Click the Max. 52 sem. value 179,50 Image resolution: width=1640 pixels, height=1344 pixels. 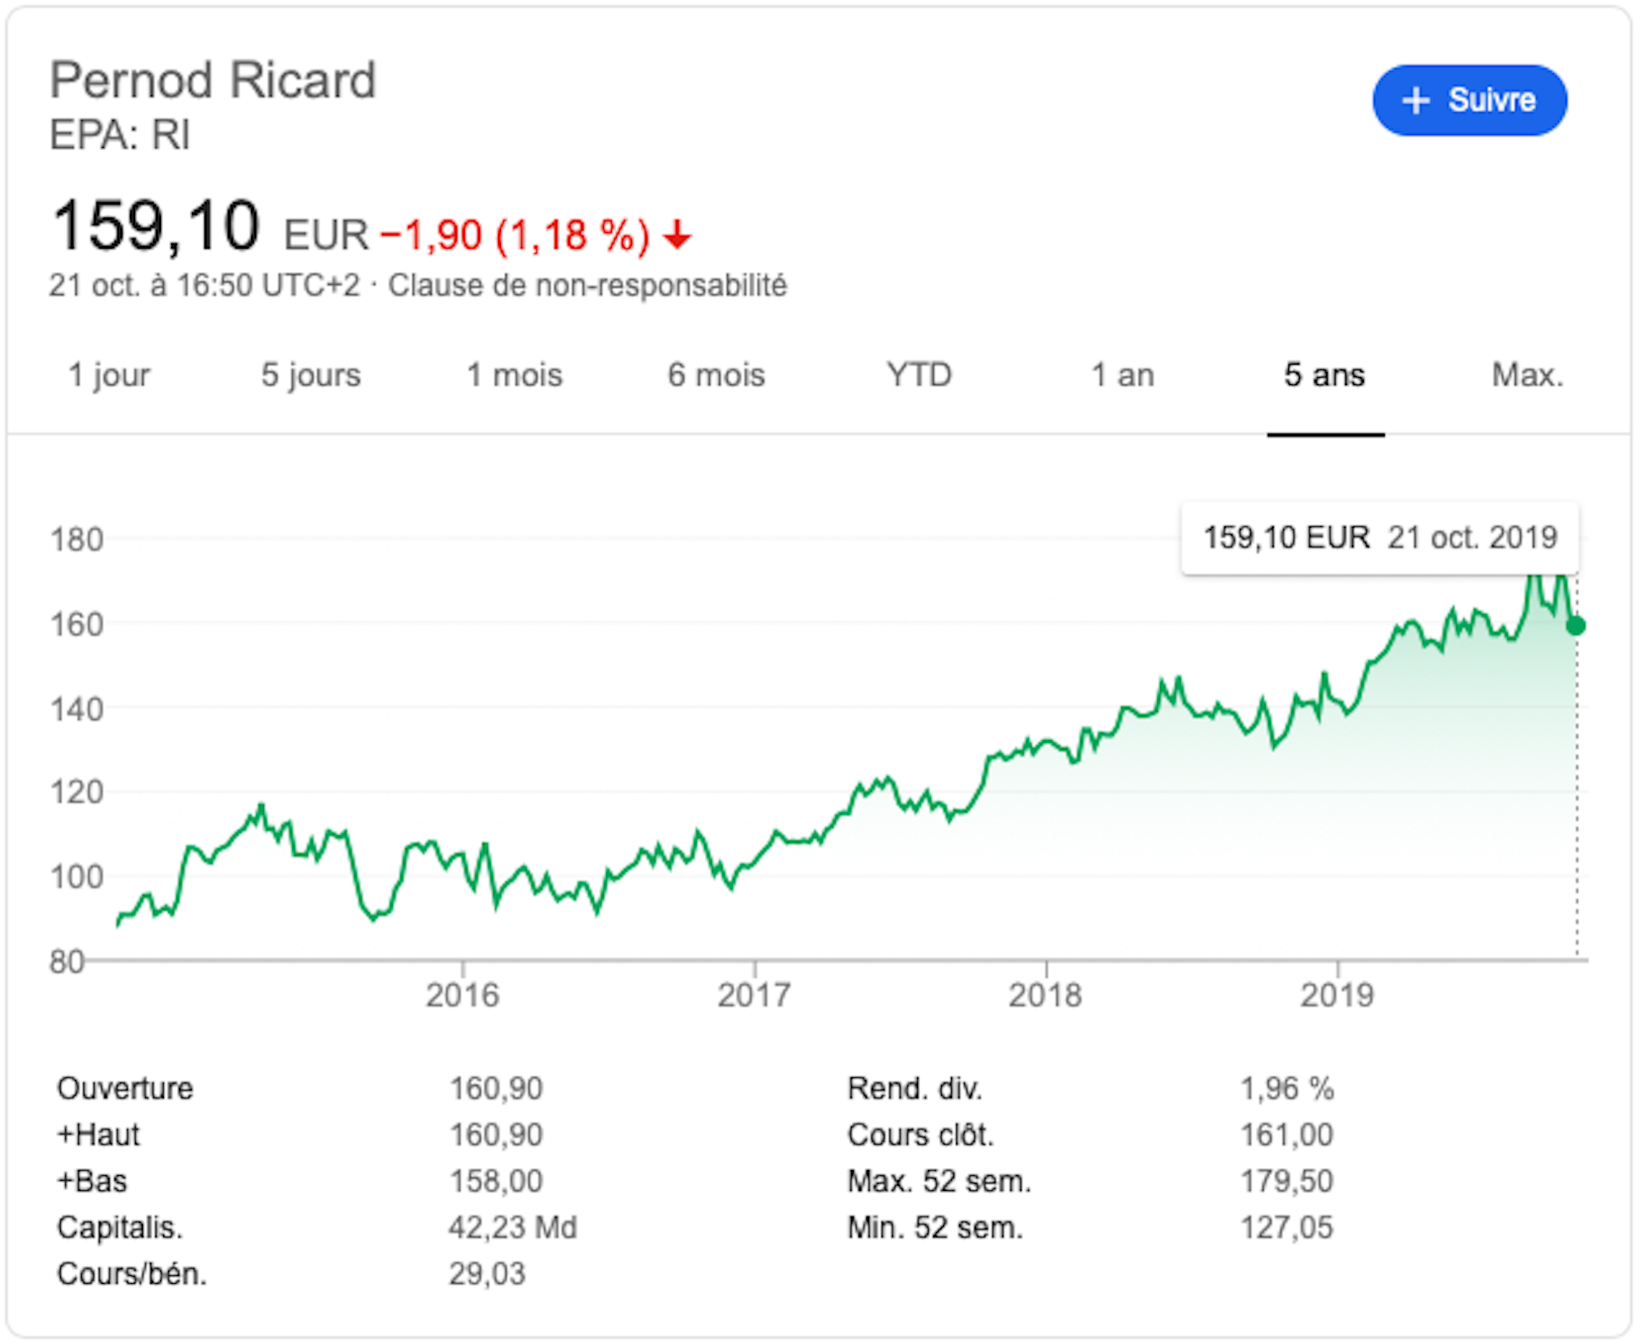click(x=1286, y=1182)
